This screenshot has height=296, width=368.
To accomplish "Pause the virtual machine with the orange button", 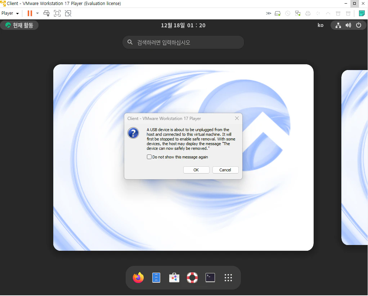I will (30, 13).
